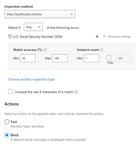
Task: Click the Data Classification Service text
Action: pos(24,14)
